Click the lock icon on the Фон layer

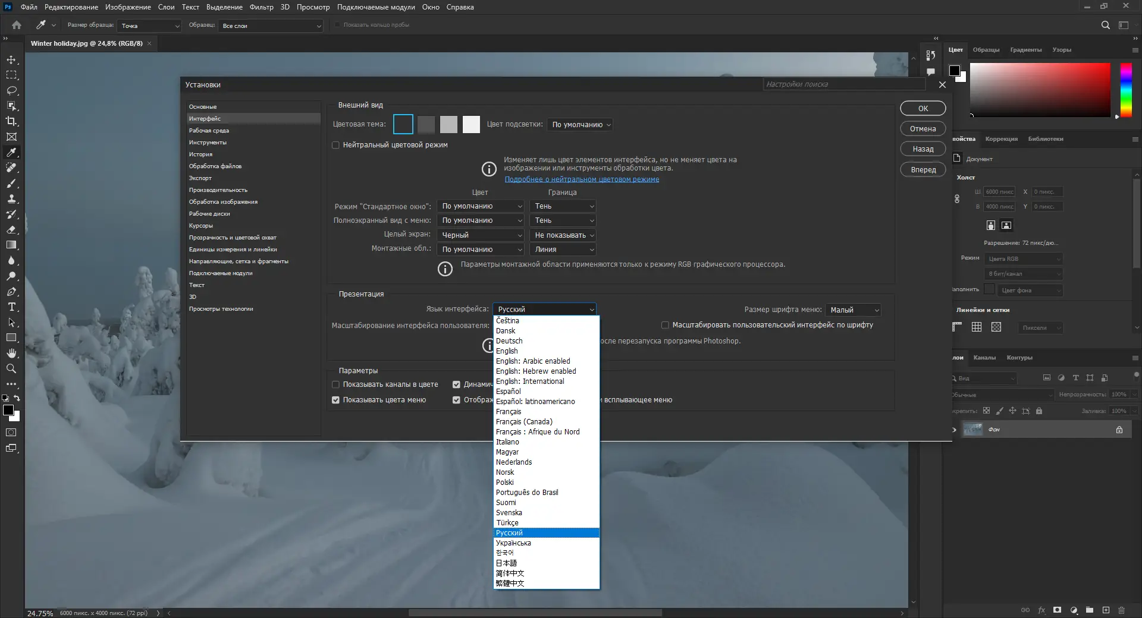1119,430
